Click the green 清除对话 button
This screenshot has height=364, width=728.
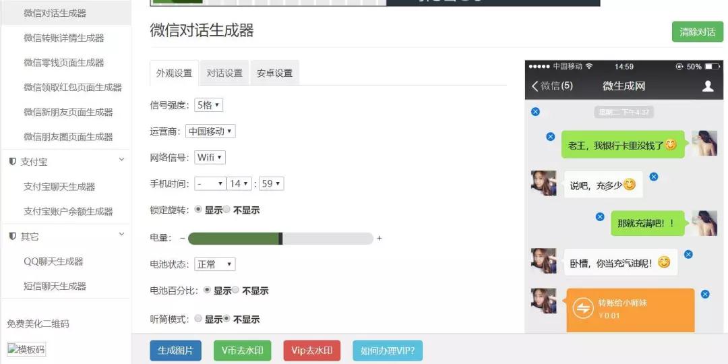[697, 32]
